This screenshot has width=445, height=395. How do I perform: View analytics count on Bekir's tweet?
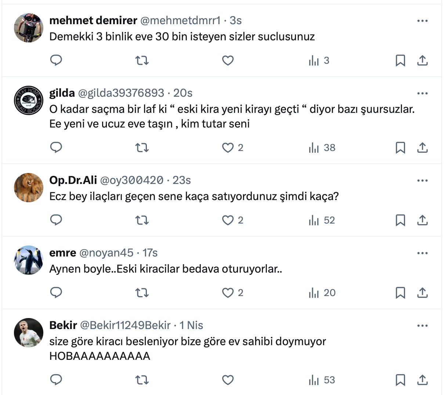[x=322, y=380]
